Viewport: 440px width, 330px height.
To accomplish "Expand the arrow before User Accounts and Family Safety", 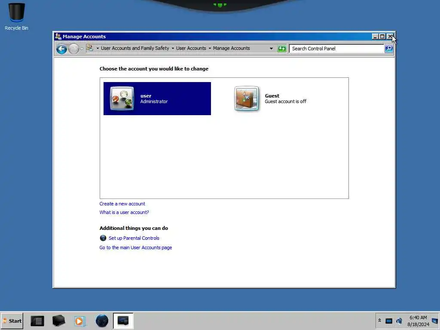I will (x=98, y=48).
